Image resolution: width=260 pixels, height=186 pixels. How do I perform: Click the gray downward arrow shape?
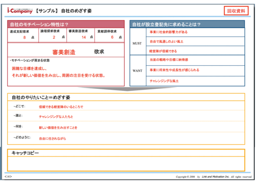click(127, 89)
